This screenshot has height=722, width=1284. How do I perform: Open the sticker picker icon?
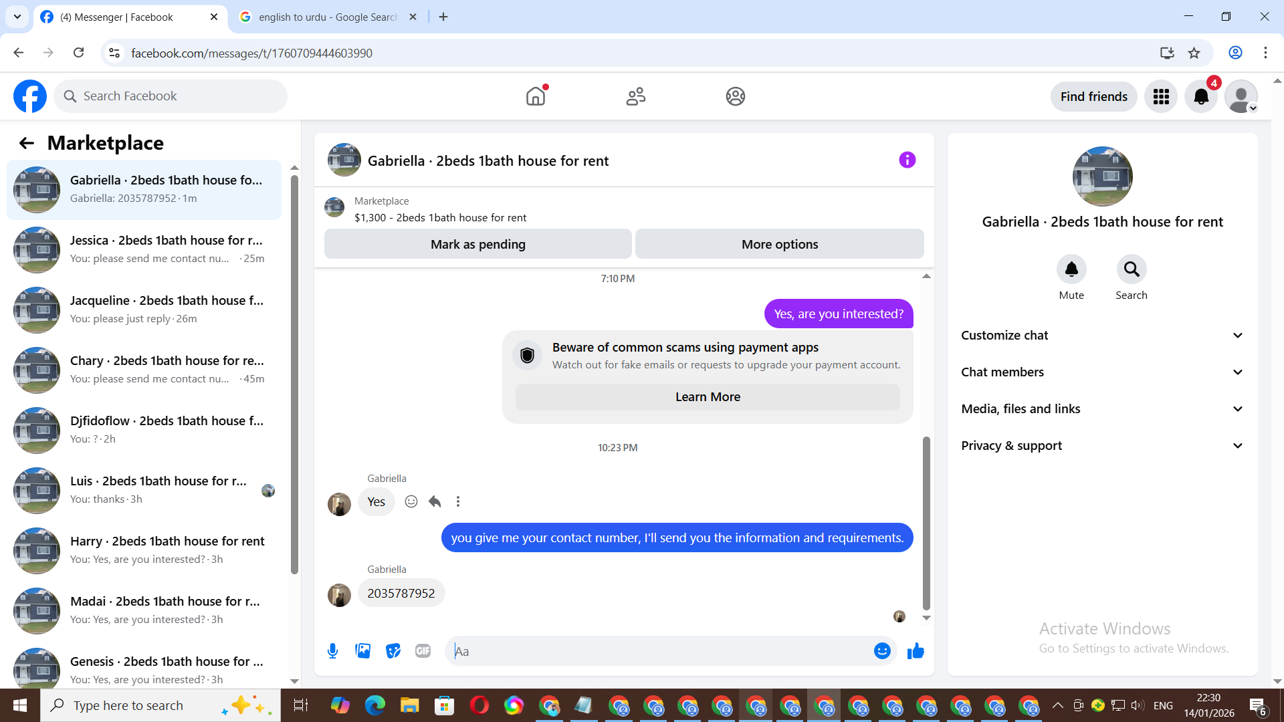393,651
